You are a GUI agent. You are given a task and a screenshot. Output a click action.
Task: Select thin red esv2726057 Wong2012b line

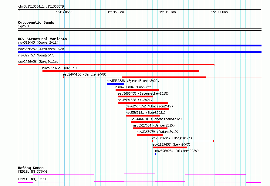[x=183, y=141]
